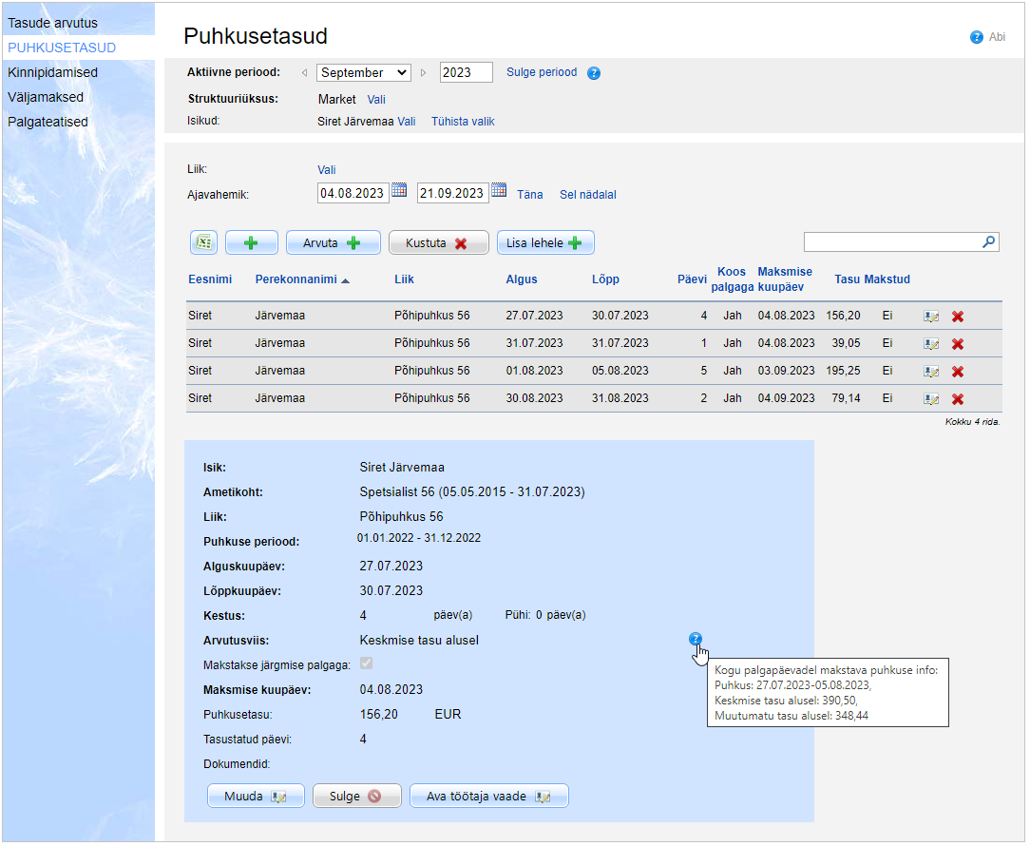Click the Tühista valik link
This screenshot has width=1030, height=846.
(x=463, y=122)
